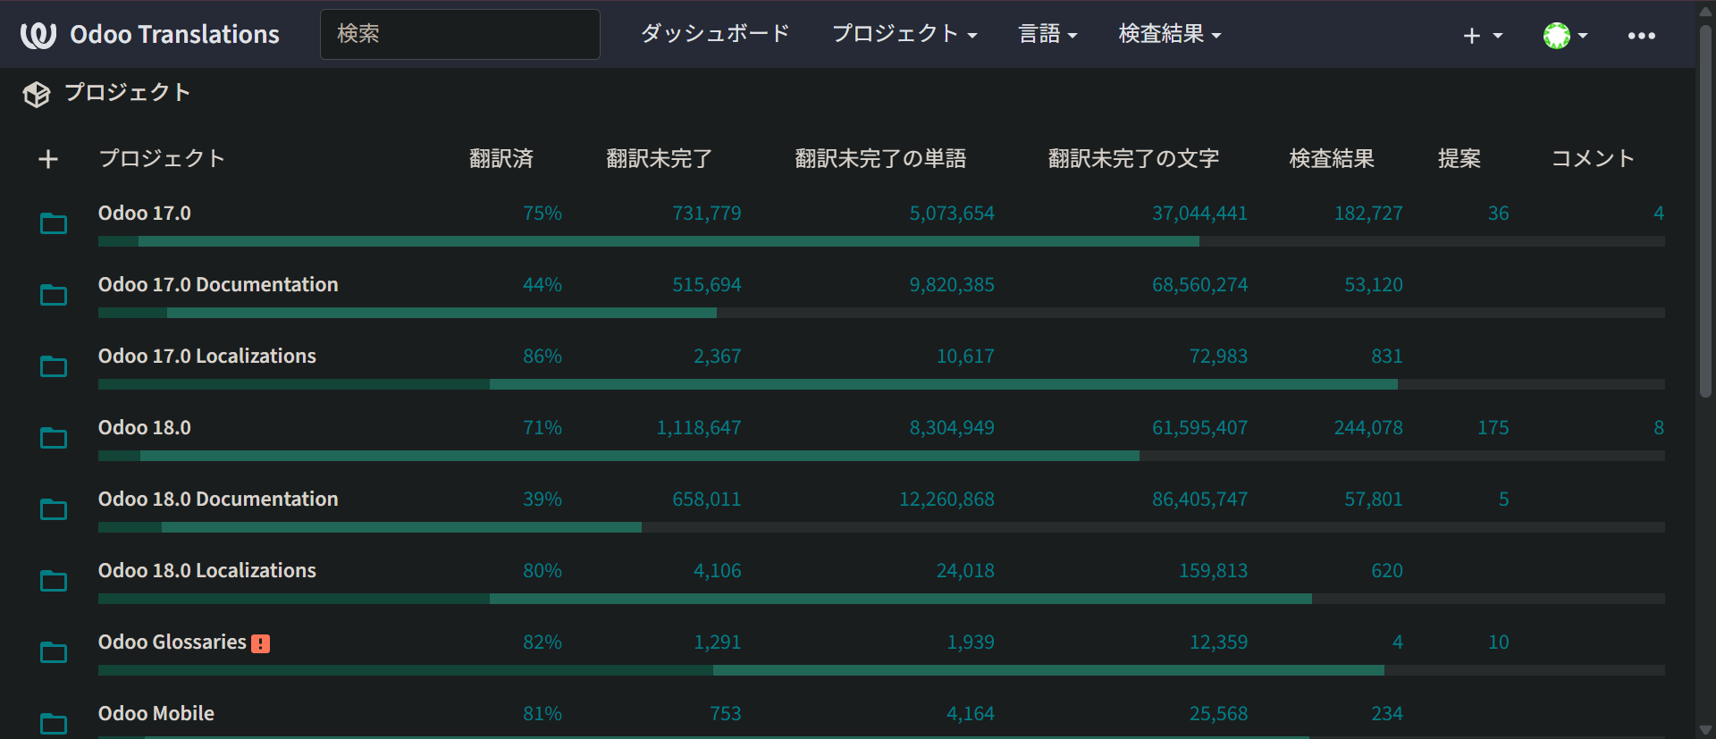
Task: Click the vertical page scrollbar thumb
Action: click(1705, 210)
